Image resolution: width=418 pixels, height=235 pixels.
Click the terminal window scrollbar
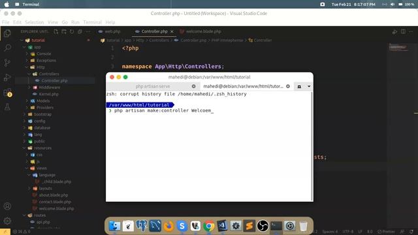312,146
